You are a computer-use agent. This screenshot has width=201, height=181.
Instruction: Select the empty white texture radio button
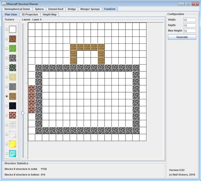click(7, 29)
